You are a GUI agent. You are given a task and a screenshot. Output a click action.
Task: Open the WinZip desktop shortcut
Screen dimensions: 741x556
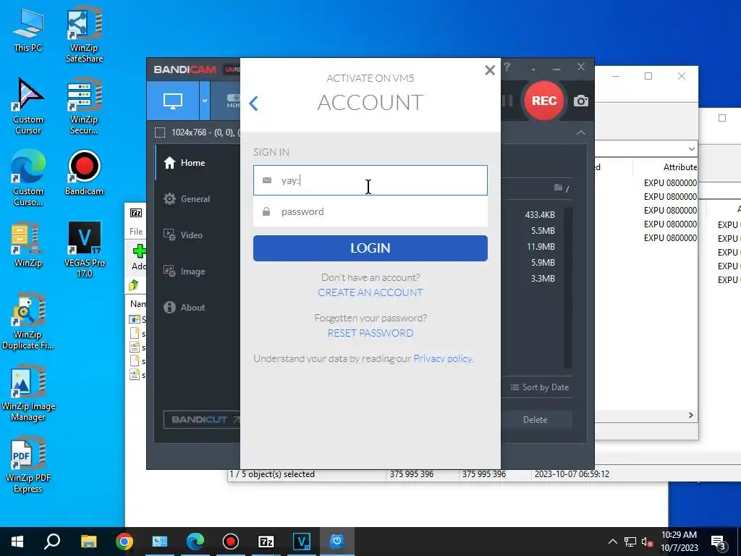[x=27, y=245]
